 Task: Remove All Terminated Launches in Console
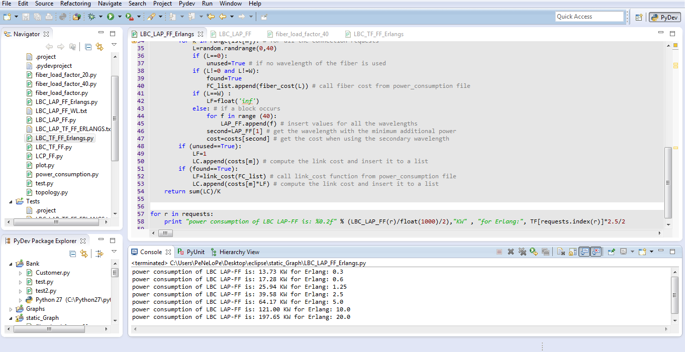point(522,252)
